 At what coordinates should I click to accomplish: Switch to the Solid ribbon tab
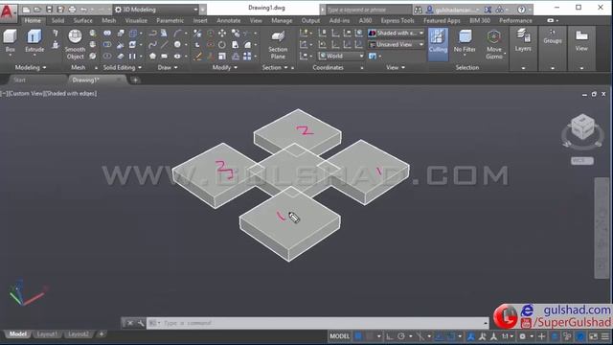pyautogui.click(x=57, y=20)
